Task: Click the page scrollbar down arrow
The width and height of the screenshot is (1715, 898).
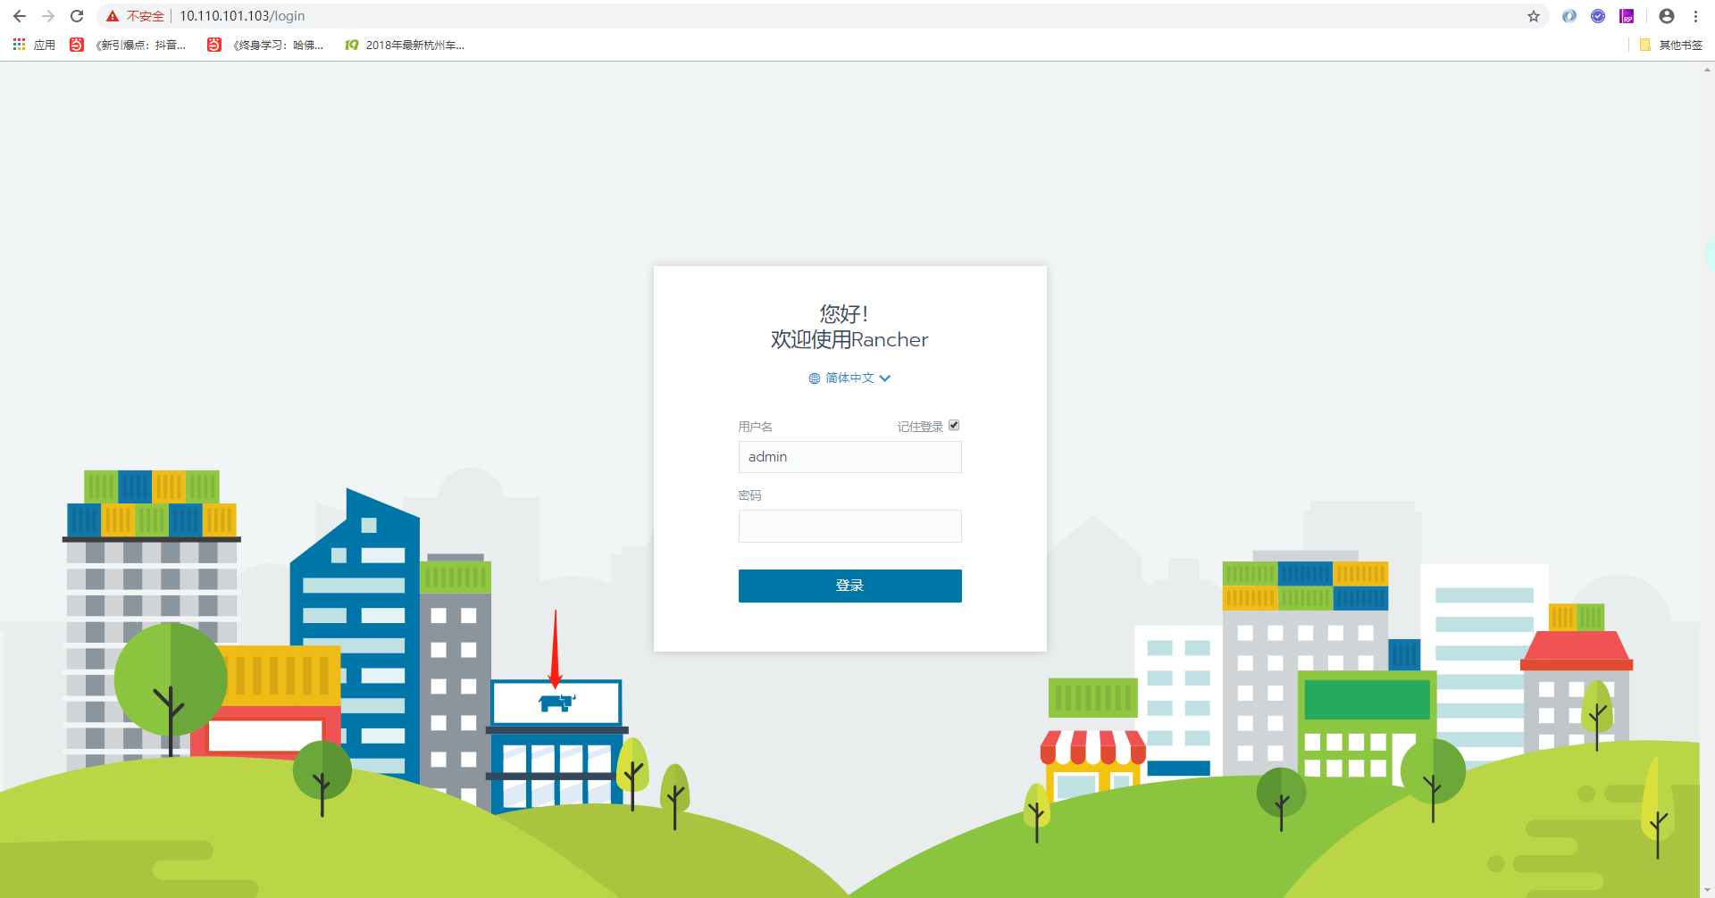Action: point(1707,890)
